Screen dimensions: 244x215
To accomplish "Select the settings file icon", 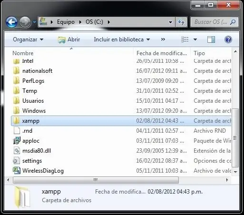I will (x=17, y=160).
